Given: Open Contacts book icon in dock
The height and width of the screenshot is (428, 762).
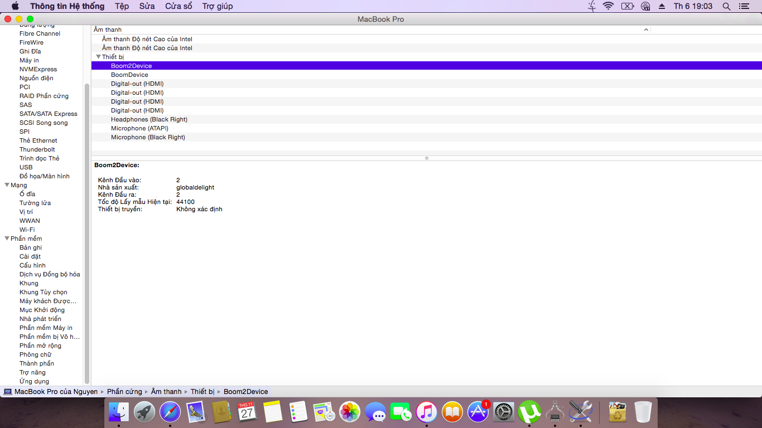Looking at the screenshot, I should 221,412.
